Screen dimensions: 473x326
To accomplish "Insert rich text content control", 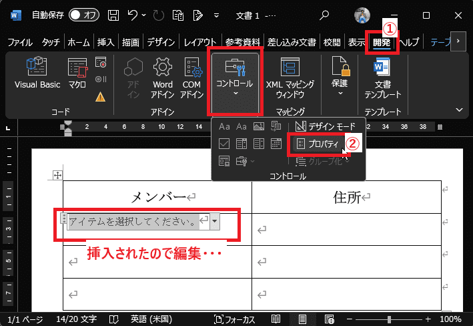I will (225, 126).
